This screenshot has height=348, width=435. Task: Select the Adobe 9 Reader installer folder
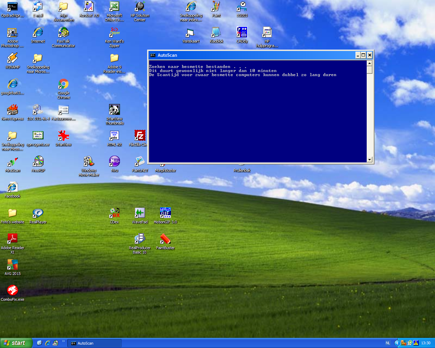(115, 63)
